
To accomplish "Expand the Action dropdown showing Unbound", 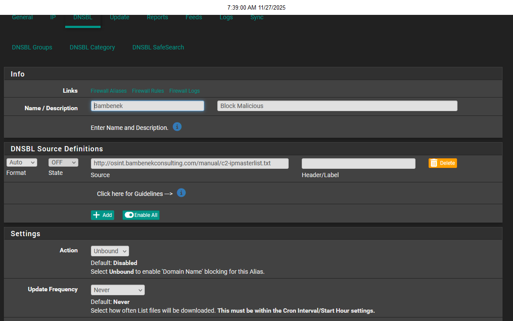I will [x=110, y=251].
